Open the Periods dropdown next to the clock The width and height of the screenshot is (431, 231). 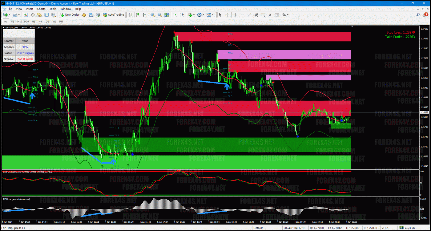pyautogui.click(x=203, y=14)
